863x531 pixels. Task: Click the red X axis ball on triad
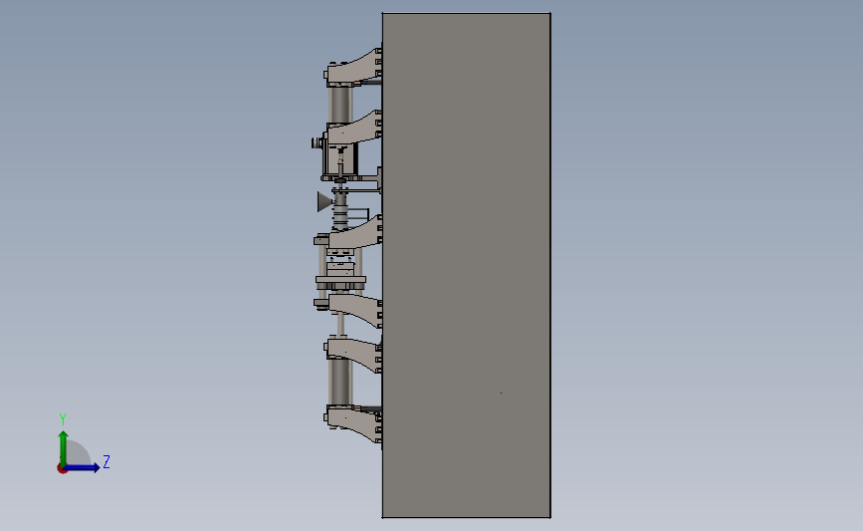coord(62,469)
